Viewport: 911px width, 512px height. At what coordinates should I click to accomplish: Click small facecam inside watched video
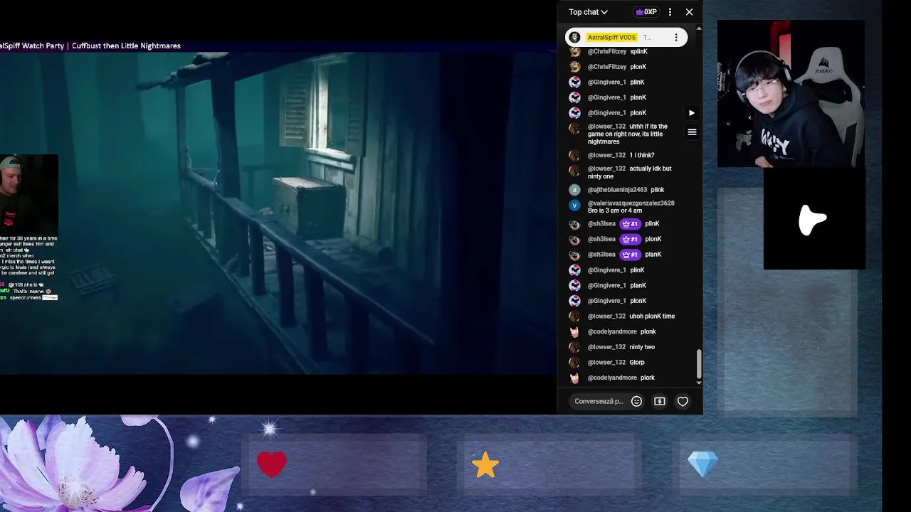[x=28, y=195]
